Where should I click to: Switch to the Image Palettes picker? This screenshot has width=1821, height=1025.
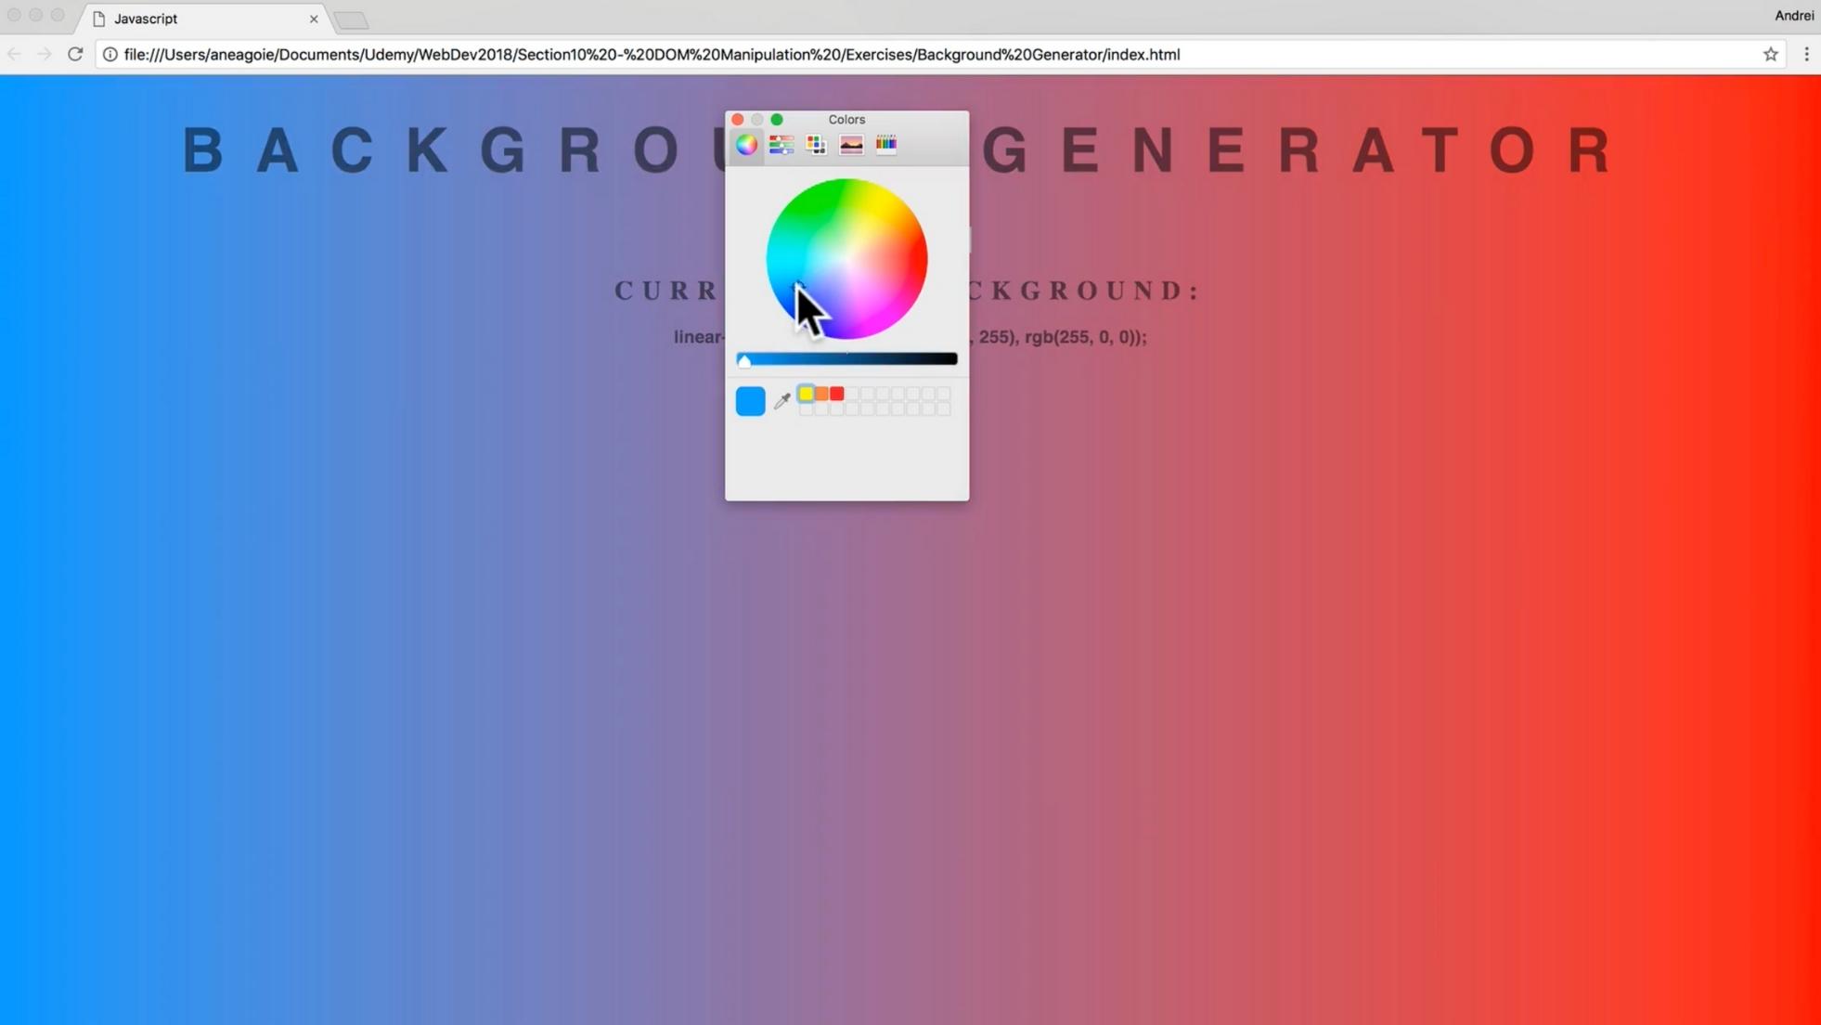(x=851, y=145)
